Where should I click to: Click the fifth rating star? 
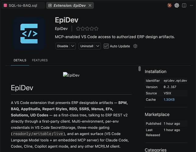96,29
